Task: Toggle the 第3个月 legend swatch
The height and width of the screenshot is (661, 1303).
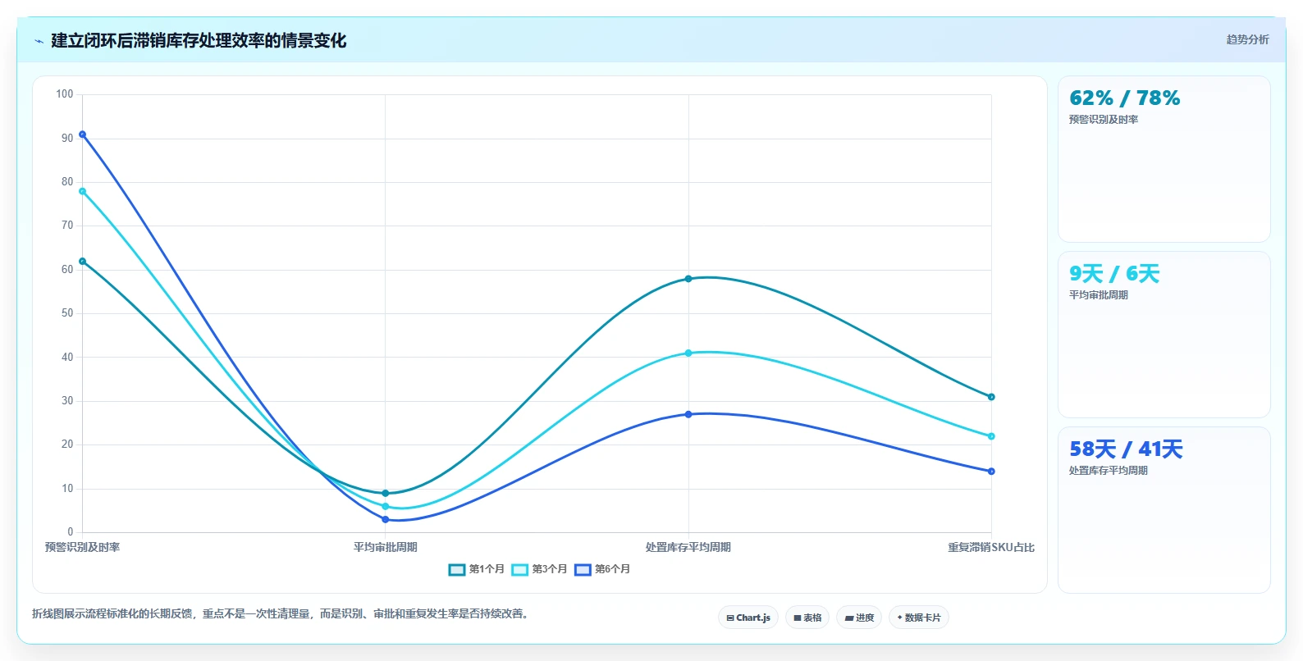Action: [520, 569]
